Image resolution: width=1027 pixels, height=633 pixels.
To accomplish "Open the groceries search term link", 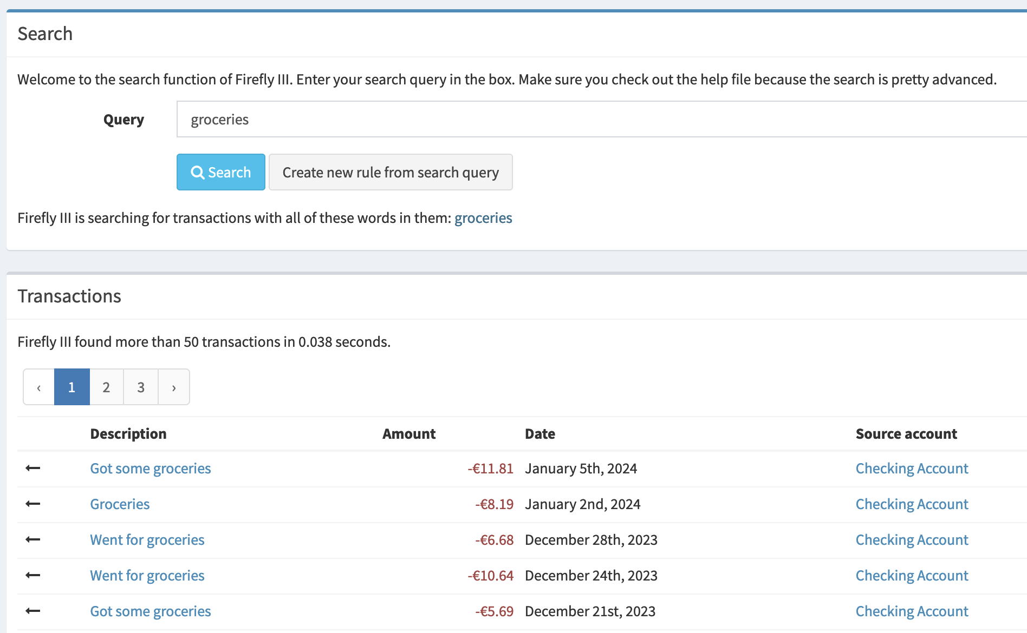I will point(483,218).
